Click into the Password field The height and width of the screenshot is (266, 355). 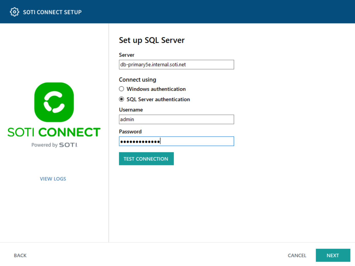176,141
